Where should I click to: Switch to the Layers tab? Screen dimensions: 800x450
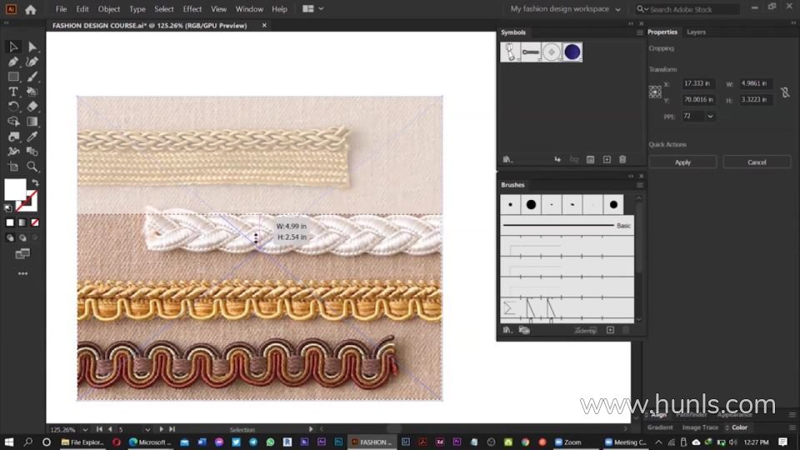tap(696, 32)
